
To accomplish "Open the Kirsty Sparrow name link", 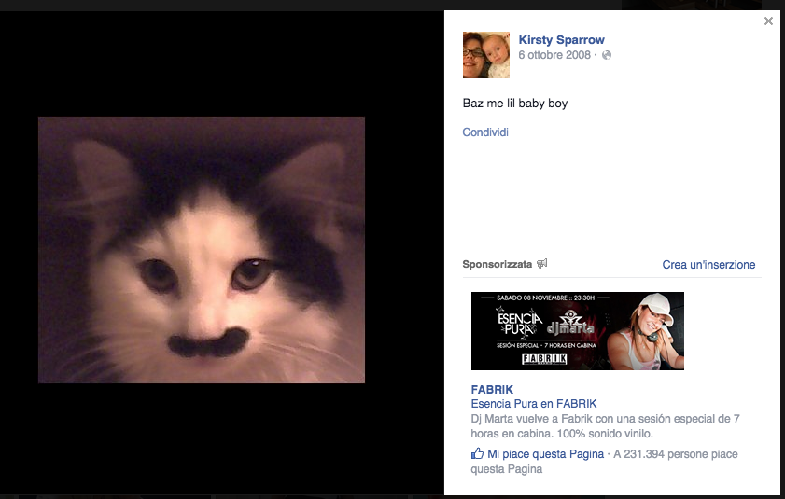I will (x=561, y=40).
